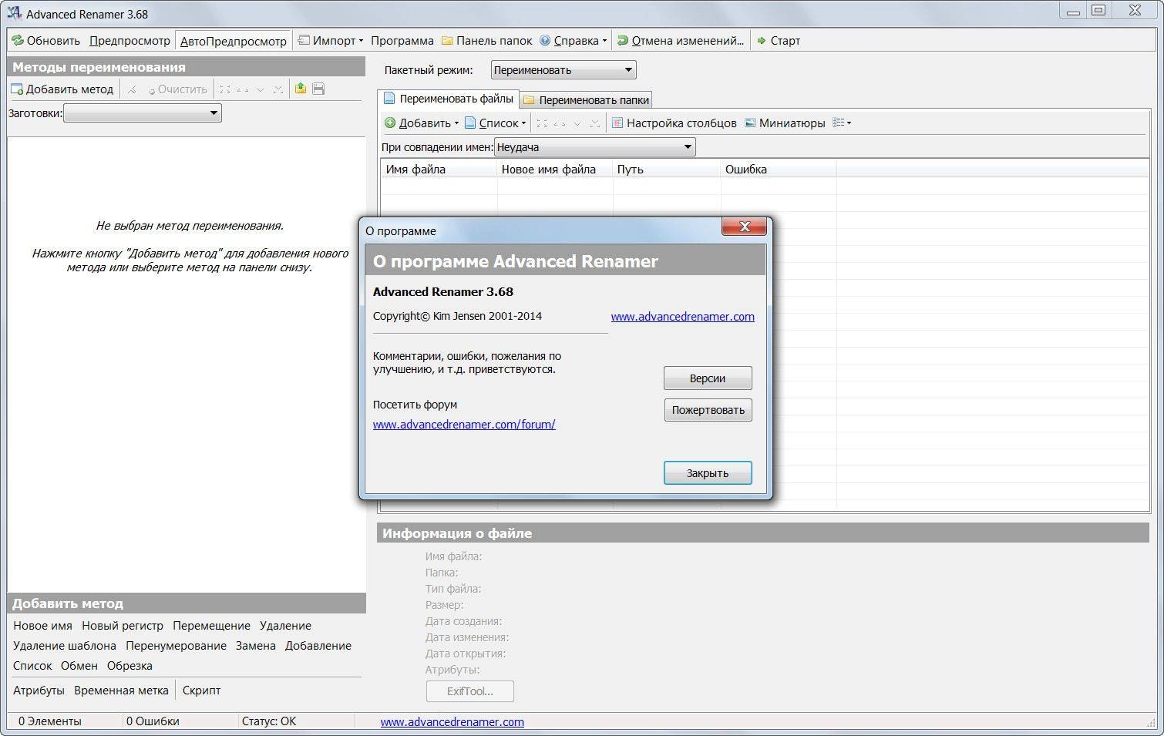Open the Список dropdown in file toolbar
Screen dimensions: 1164x736
(x=495, y=123)
